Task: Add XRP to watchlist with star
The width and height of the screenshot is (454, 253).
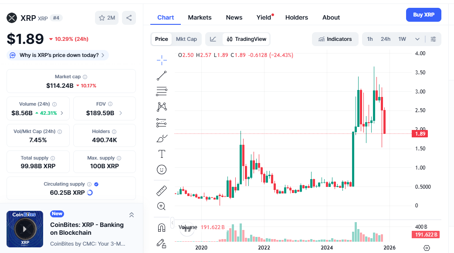Action: [107, 18]
